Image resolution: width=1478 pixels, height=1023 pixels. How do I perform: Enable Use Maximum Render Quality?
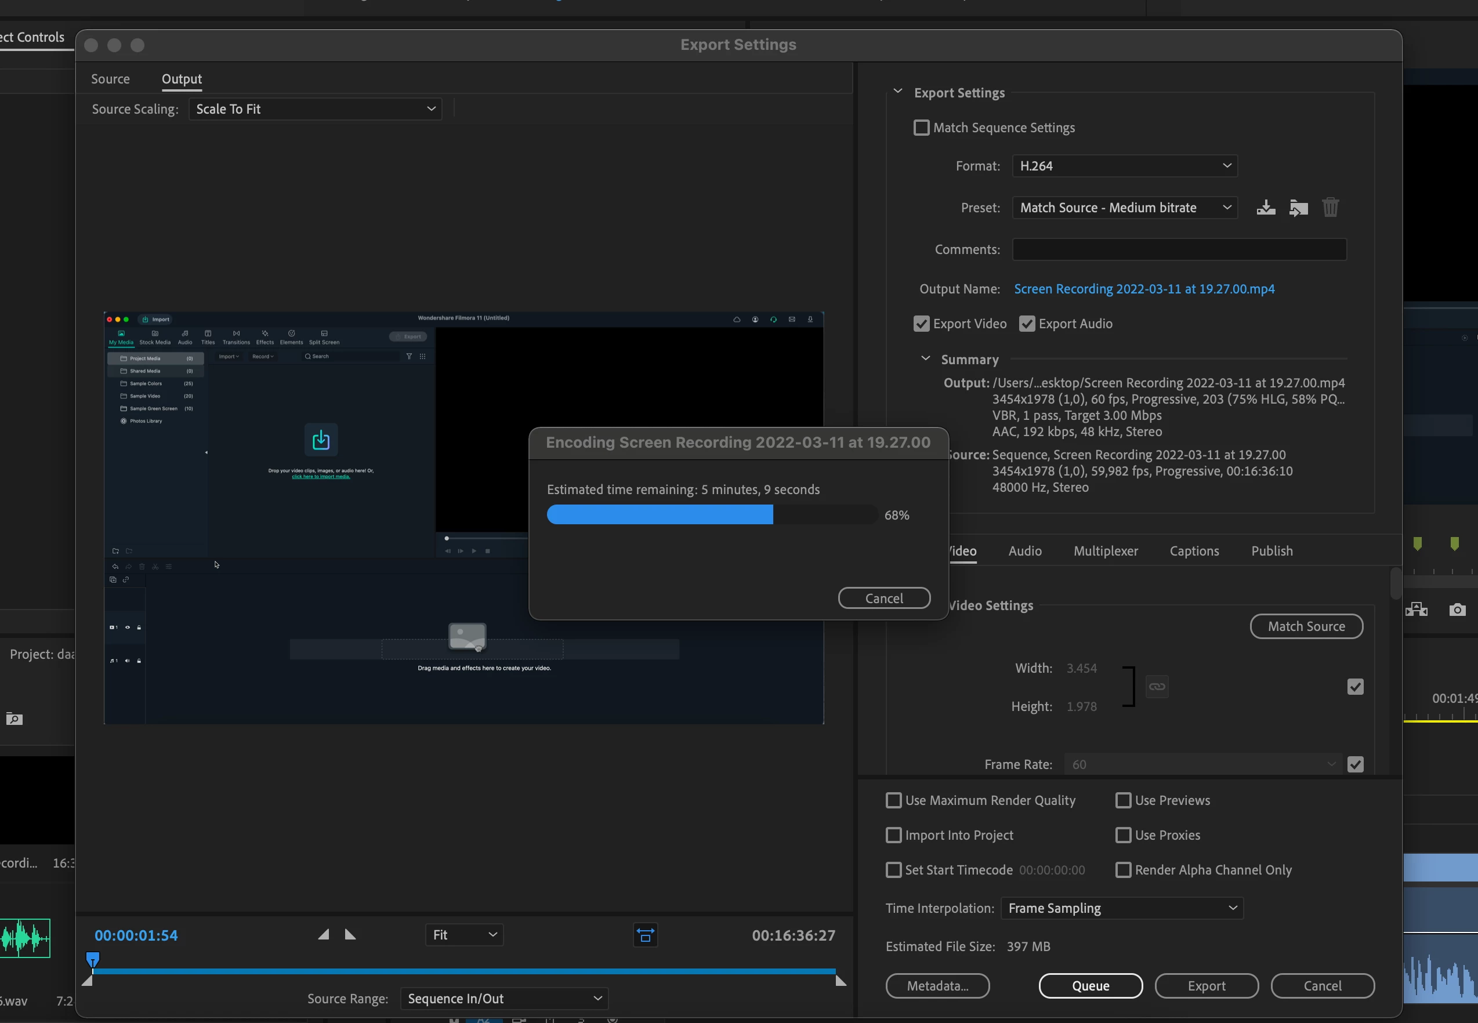[x=893, y=800]
